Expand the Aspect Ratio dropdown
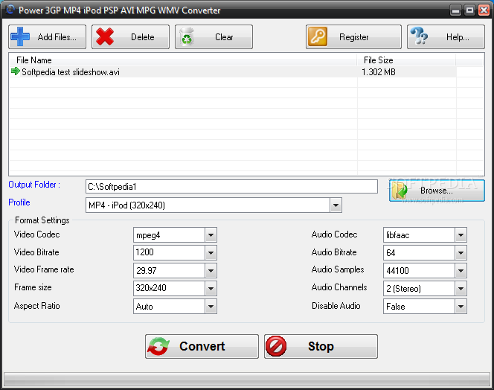The image size is (494, 390). [x=211, y=307]
